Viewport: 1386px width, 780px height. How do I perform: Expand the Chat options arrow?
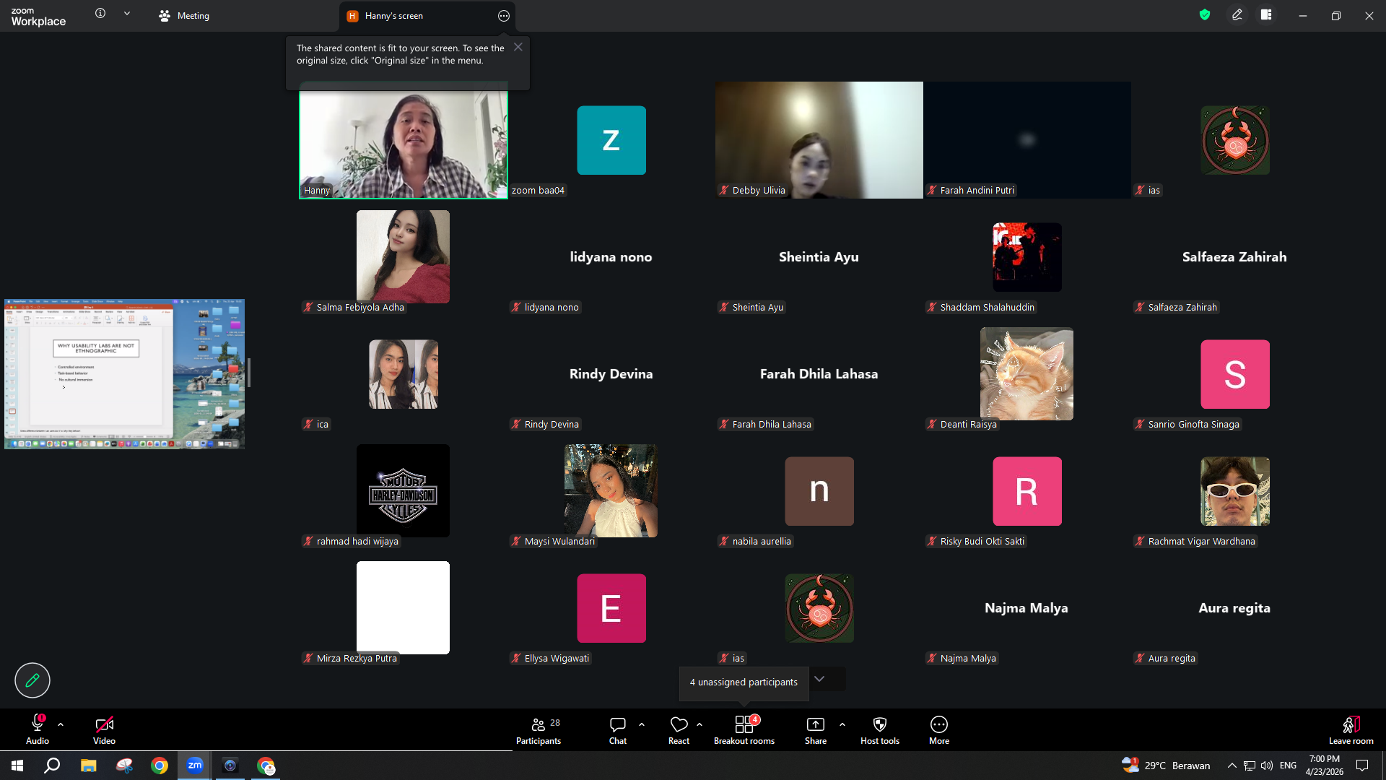coord(642,724)
